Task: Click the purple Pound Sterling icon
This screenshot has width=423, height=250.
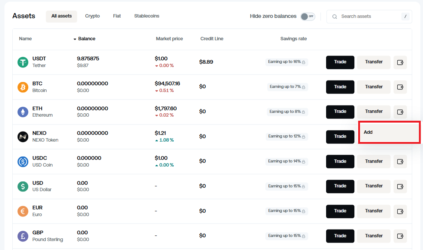Action: coord(23,236)
